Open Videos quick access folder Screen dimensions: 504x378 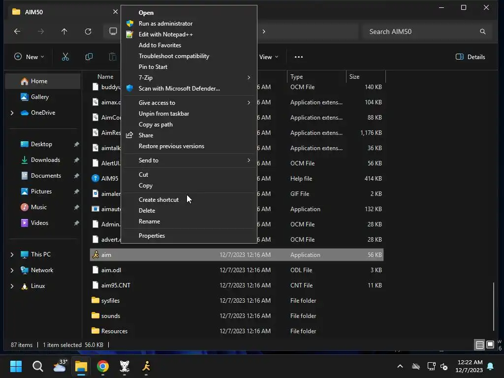[x=39, y=223]
